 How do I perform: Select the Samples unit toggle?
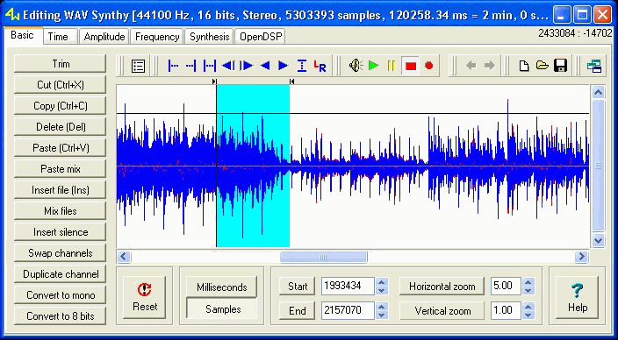[x=221, y=309]
